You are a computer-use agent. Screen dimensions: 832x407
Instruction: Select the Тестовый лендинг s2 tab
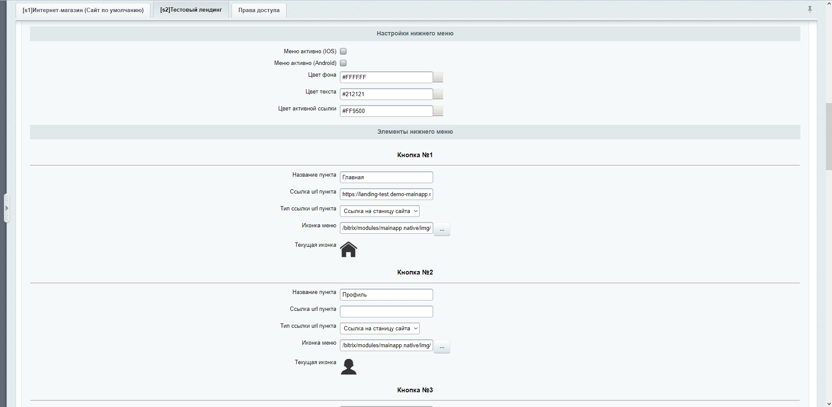191,10
